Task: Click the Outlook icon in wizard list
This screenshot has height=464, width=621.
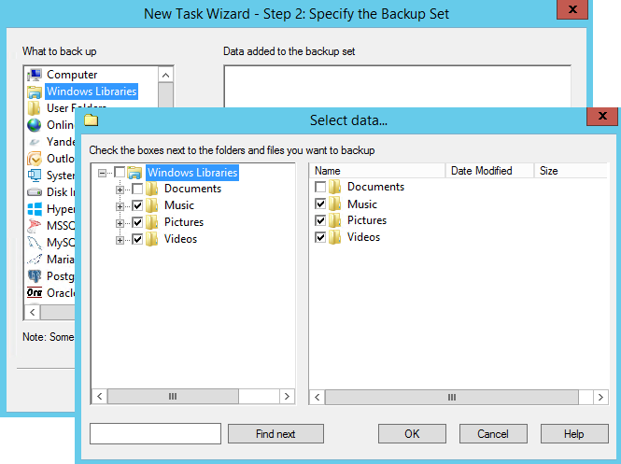Action: pyautogui.click(x=35, y=159)
